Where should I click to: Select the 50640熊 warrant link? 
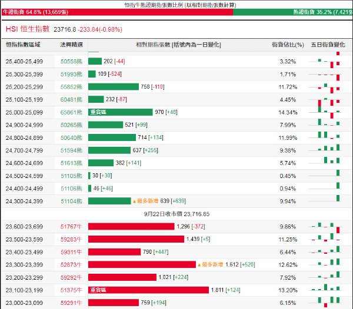point(71,138)
